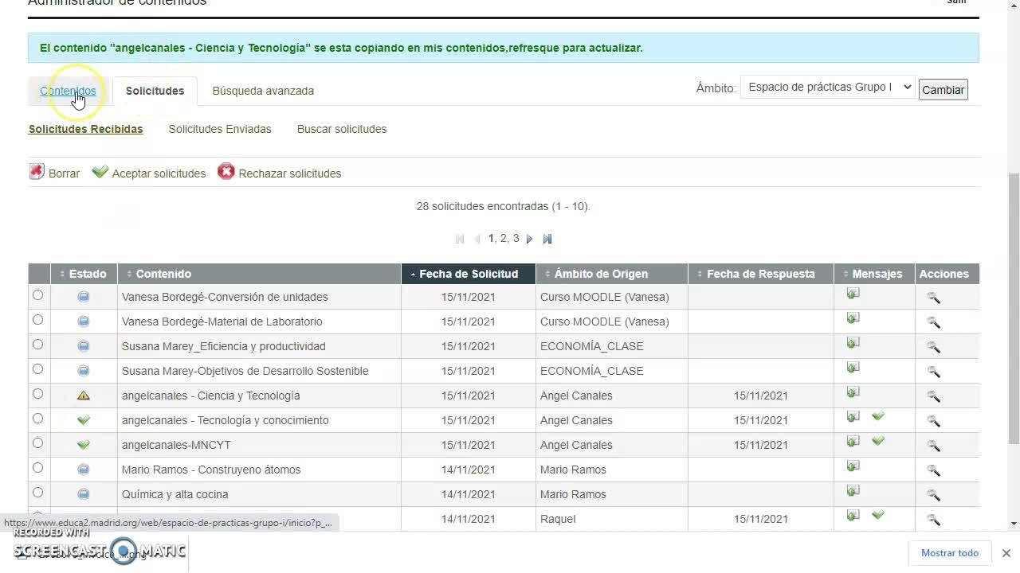Click the red Rechazar solicitudes icon

(x=226, y=172)
